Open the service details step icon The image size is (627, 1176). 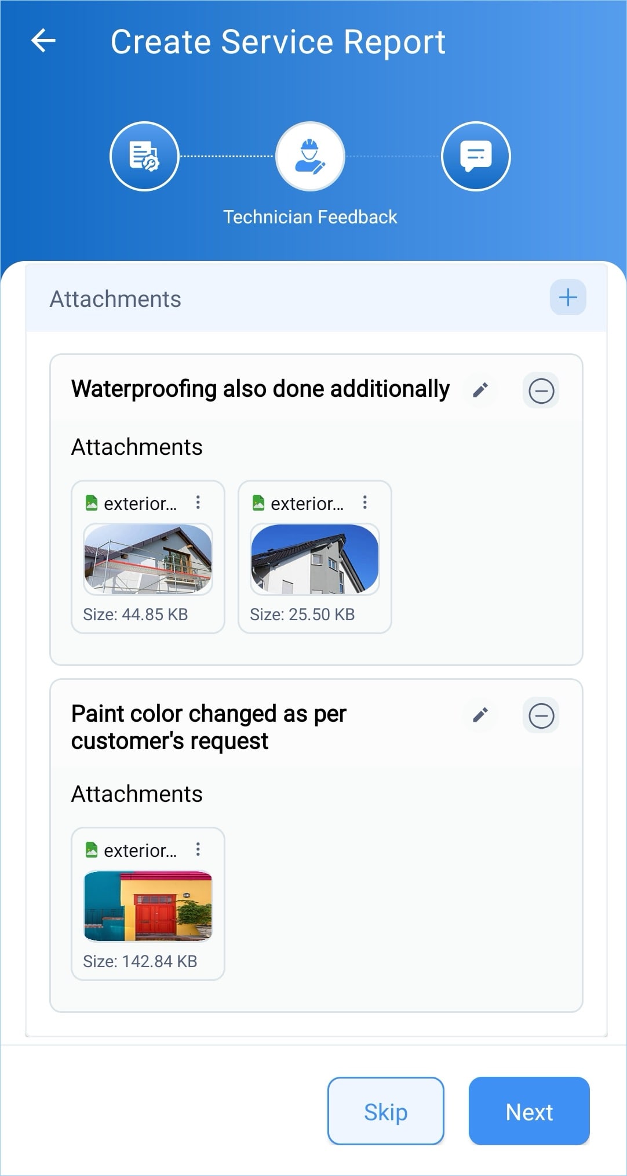click(144, 156)
